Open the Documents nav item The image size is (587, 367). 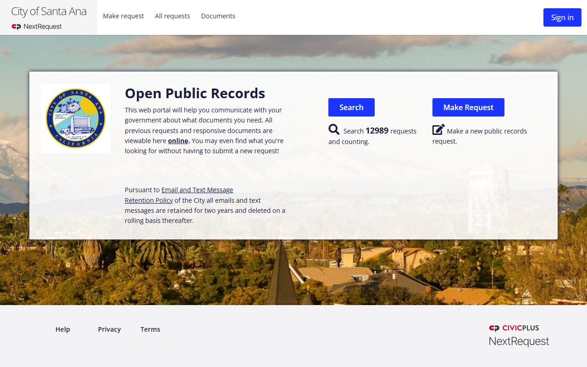click(x=218, y=16)
